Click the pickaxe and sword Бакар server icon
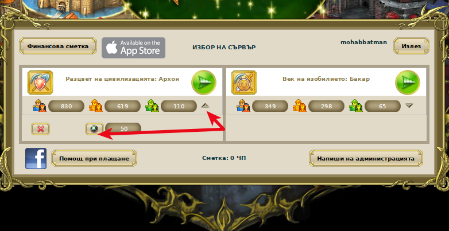 (243, 83)
